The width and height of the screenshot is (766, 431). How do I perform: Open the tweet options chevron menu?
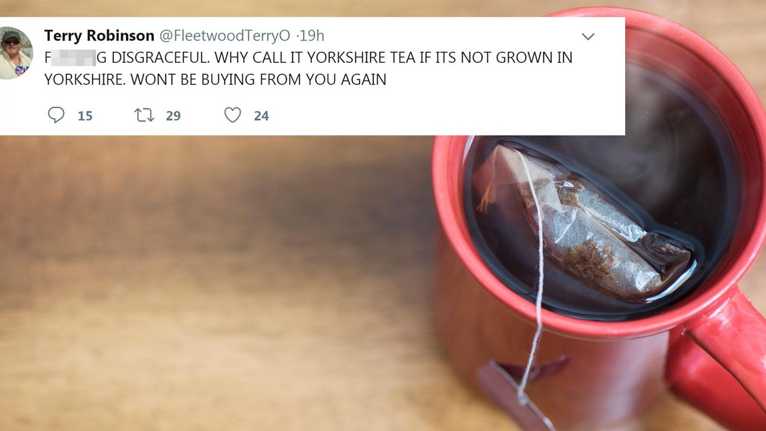click(588, 37)
